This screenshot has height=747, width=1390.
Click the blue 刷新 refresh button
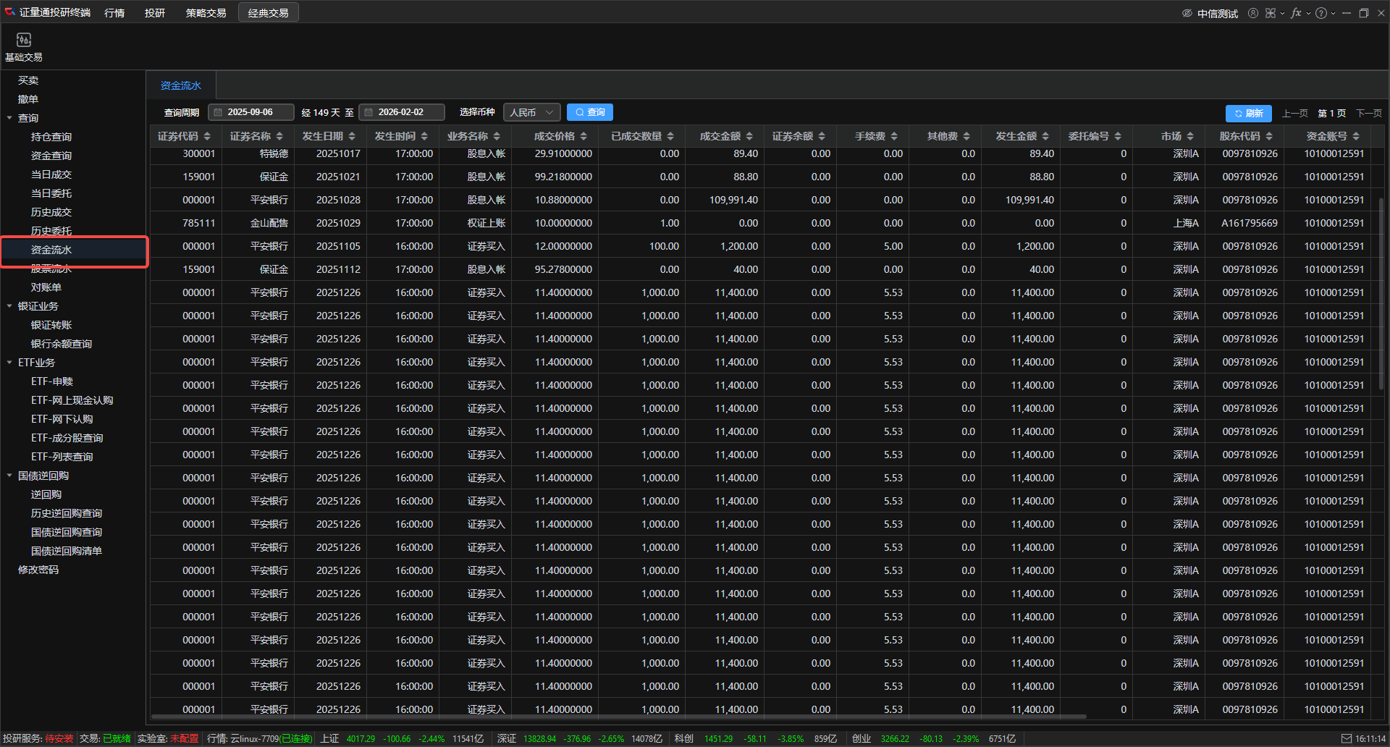1248,113
